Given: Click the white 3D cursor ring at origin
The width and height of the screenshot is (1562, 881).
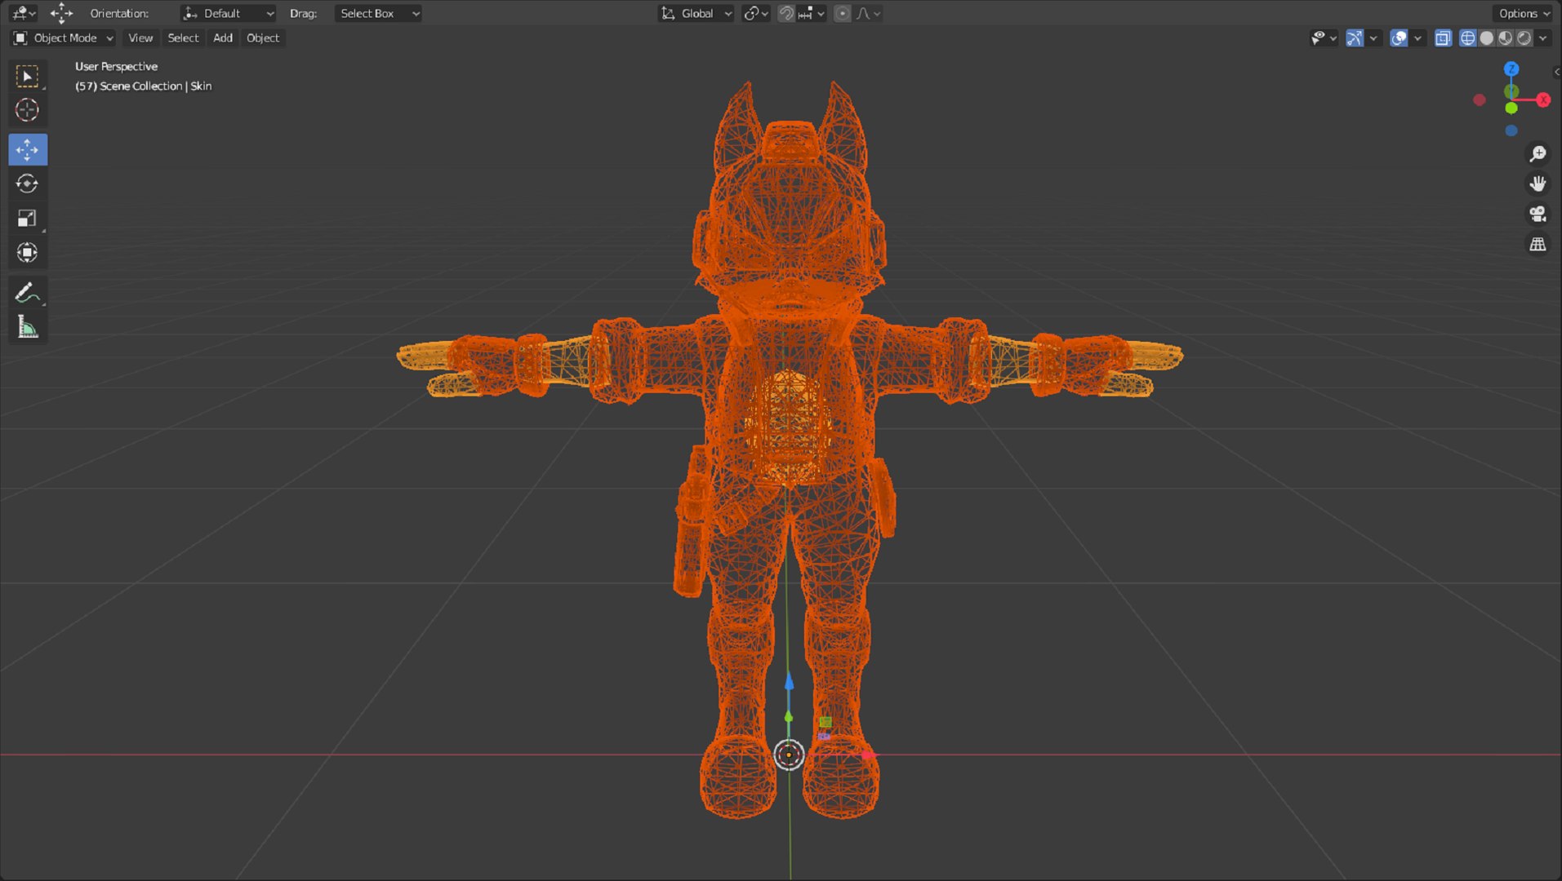Looking at the screenshot, I should (789, 755).
